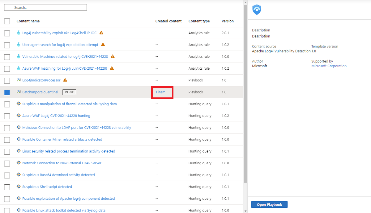Click warning icon next to User agent search rule

click(x=103, y=44)
